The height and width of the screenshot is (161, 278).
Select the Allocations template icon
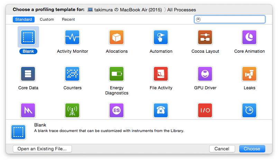(117, 37)
